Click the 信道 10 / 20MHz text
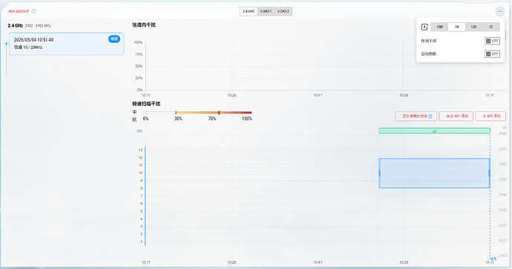The image size is (512, 269). tap(28, 47)
